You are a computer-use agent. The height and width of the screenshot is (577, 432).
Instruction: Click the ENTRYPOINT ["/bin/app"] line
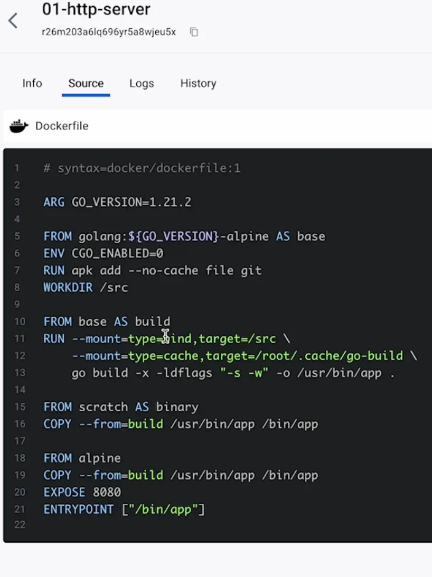(124, 509)
